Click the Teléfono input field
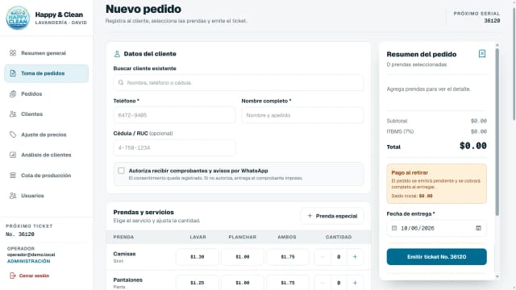The image size is (516, 290). pyautogui.click(x=174, y=115)
